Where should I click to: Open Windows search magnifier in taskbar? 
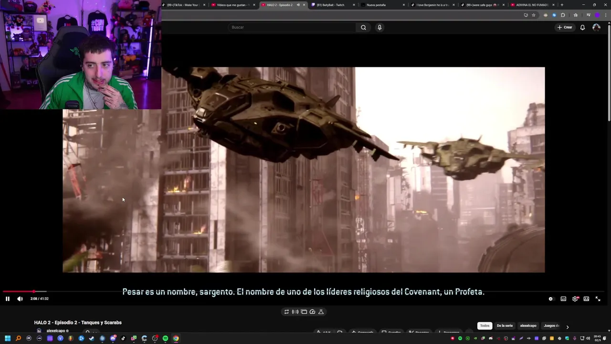coord(18,338)
